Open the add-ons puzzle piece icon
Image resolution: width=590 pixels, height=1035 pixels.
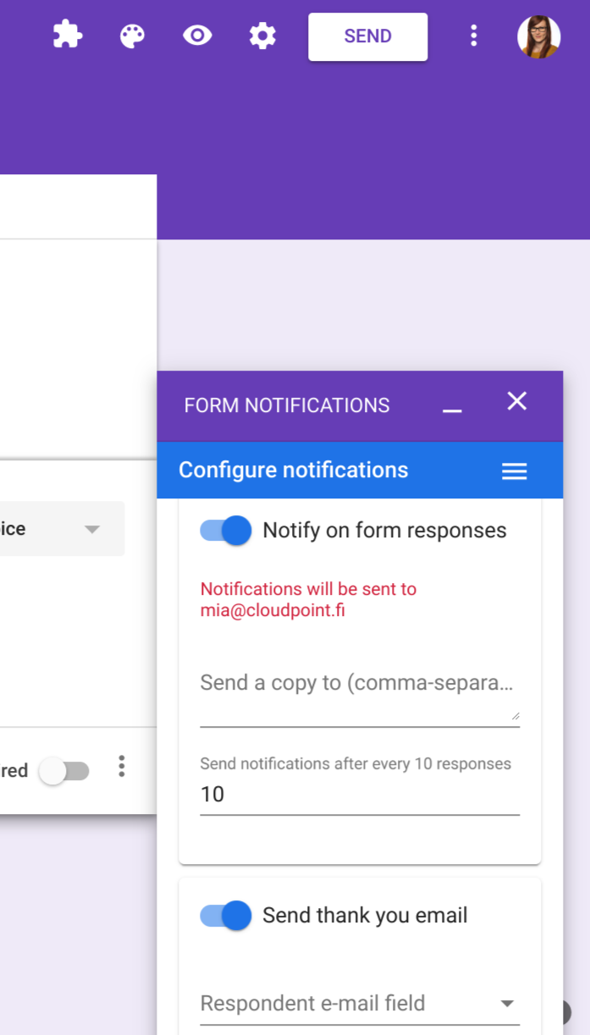coord(68,36)
